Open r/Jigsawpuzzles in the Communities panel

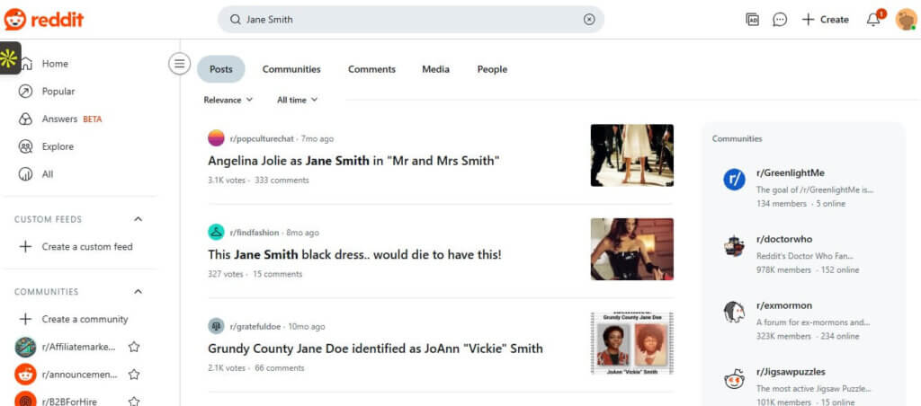791,371
